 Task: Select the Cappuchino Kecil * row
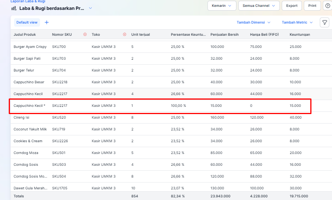click(x=29, y=106)
